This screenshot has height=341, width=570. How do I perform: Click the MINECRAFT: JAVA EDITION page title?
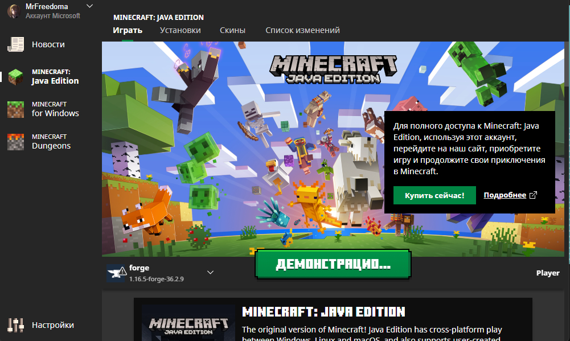[x=158, y=18]
